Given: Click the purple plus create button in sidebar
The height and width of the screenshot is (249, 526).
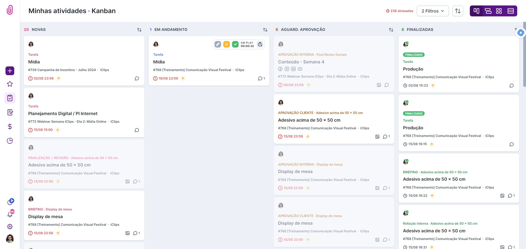Looking at the screenshot, I should (10, 71).
